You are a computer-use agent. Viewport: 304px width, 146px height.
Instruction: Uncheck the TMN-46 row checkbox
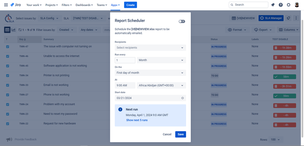pos(8,56)
